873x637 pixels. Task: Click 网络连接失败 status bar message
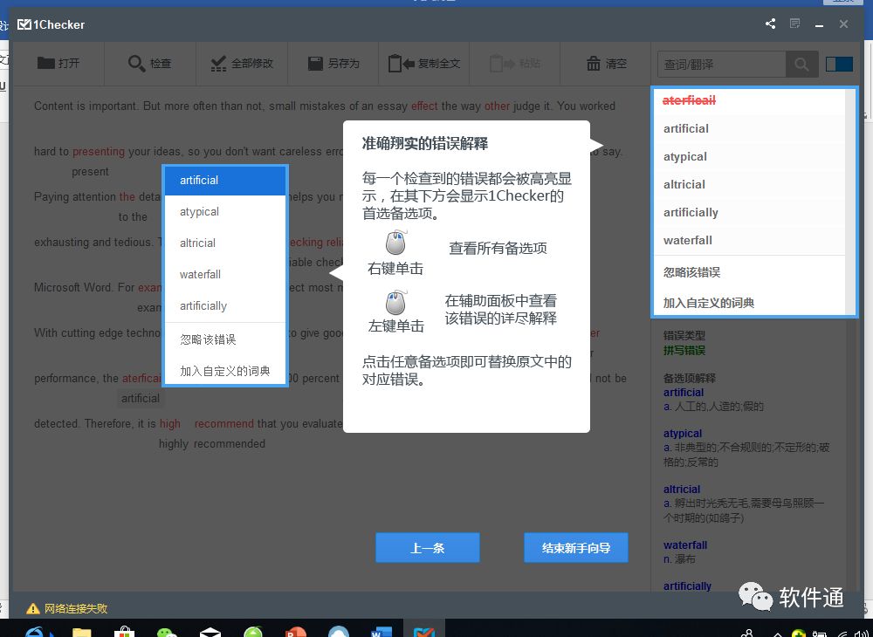(76, 608)
